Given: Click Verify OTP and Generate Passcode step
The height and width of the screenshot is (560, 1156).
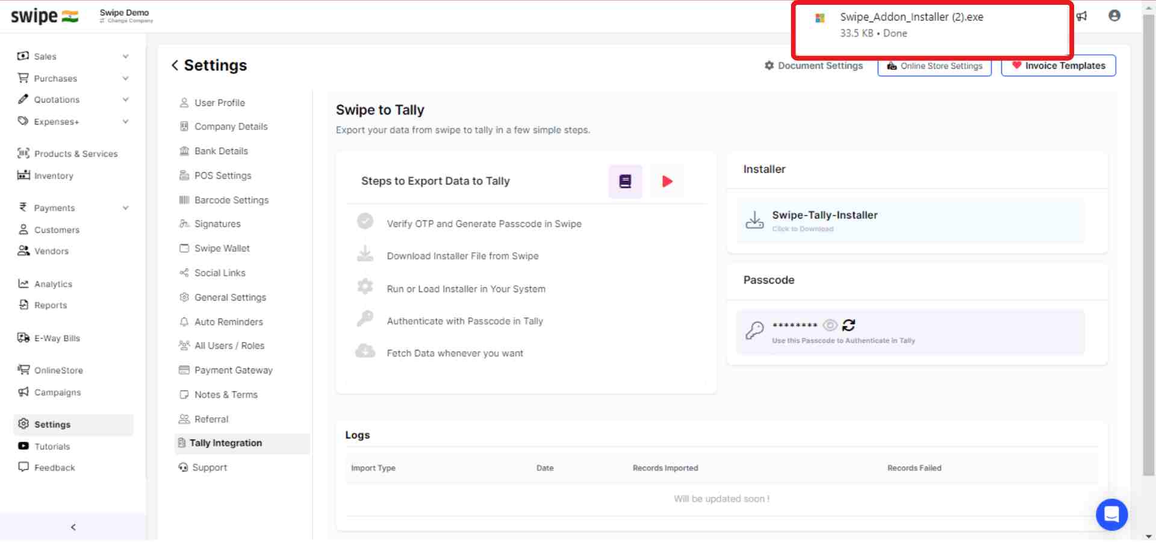Looking at the screenshot, I should click(484, 224).
